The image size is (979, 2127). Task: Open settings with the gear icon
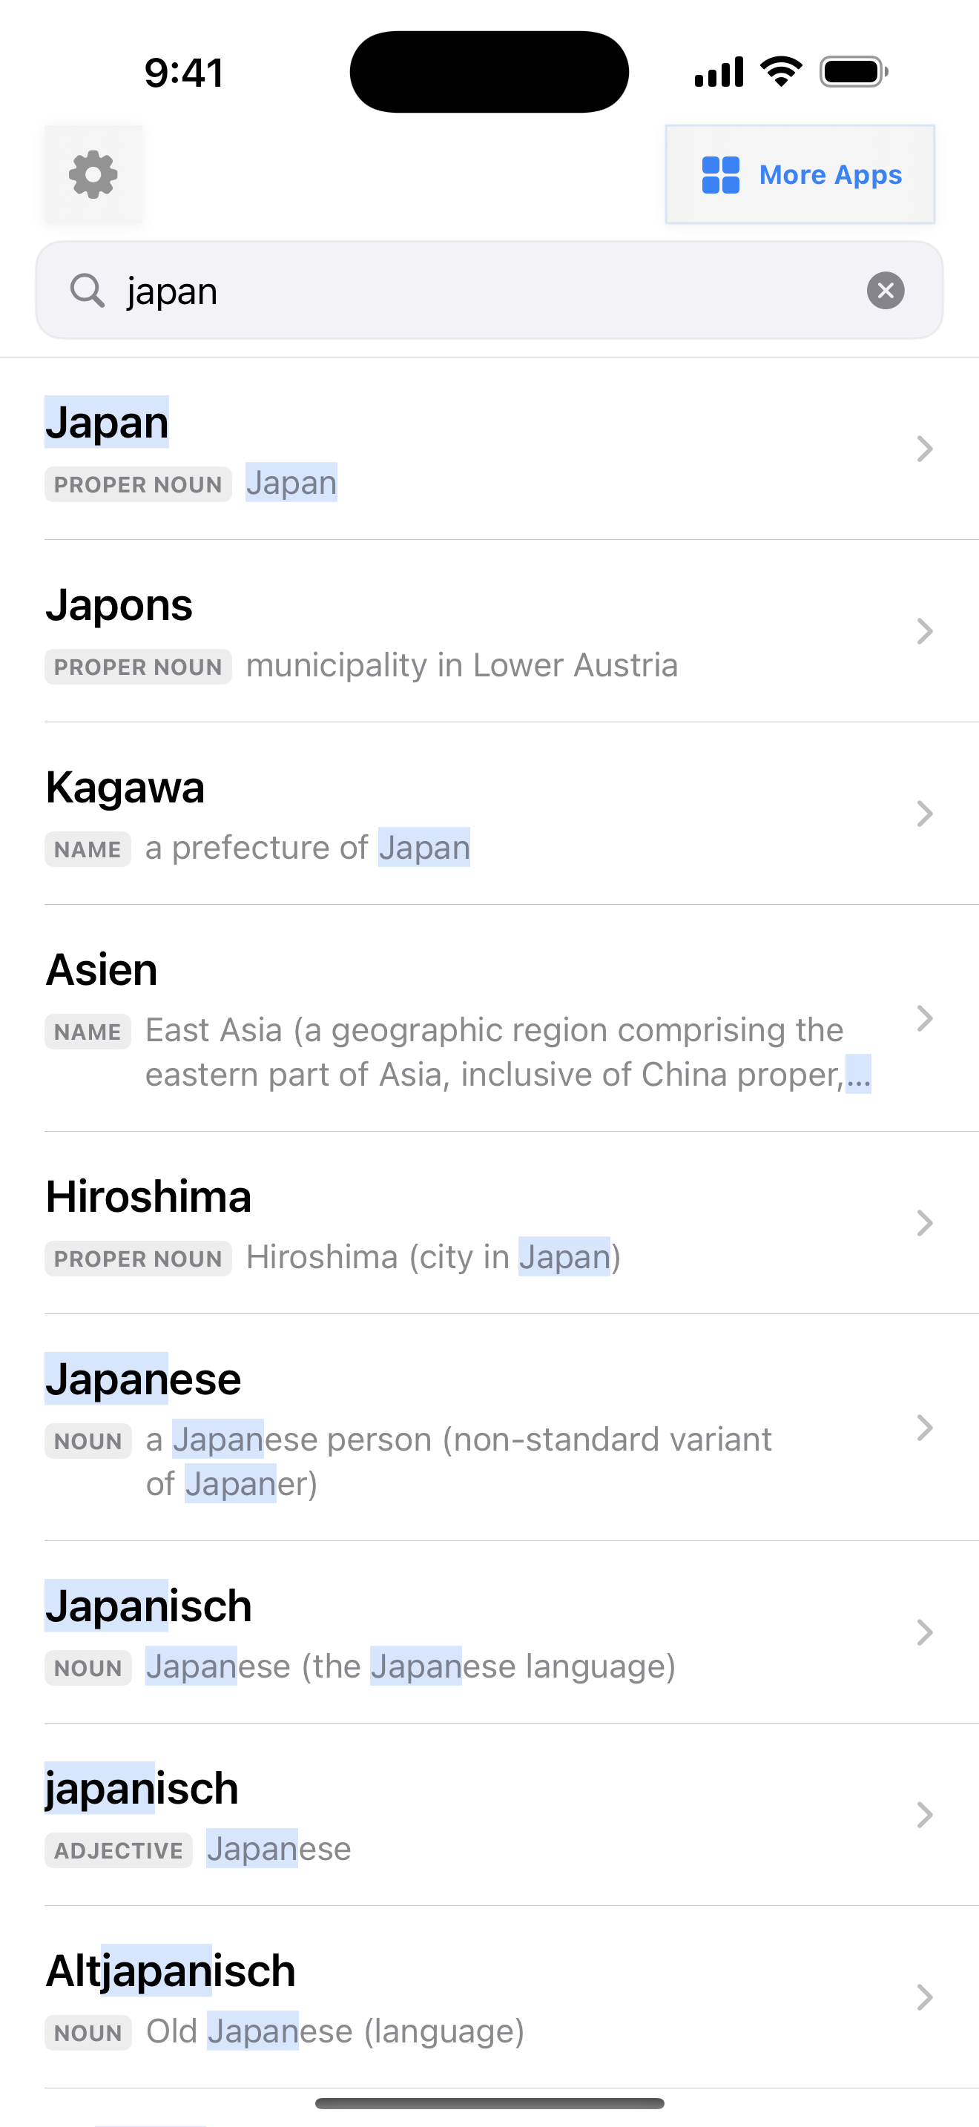[x=93, y=174]
